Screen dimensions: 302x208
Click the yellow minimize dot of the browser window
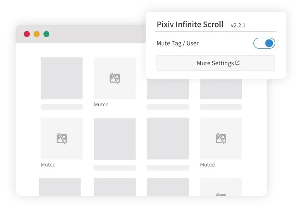click(37, 34)
